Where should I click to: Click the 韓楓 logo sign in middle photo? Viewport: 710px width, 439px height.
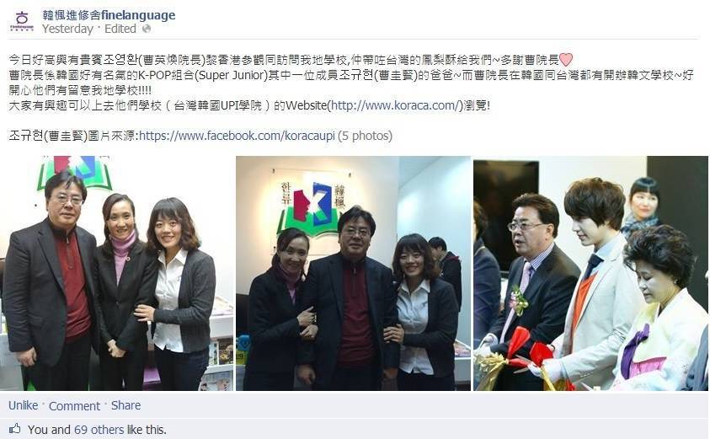[x=312, y=206]
